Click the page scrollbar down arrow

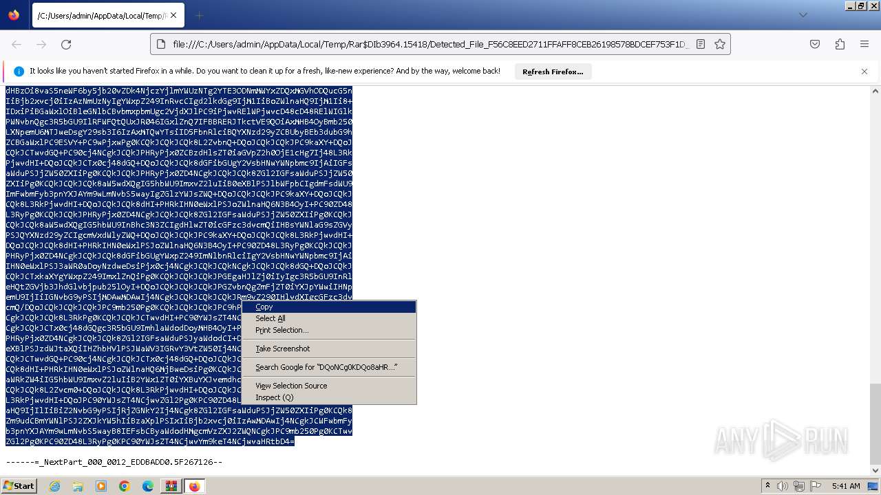click(x=875, y=470)
